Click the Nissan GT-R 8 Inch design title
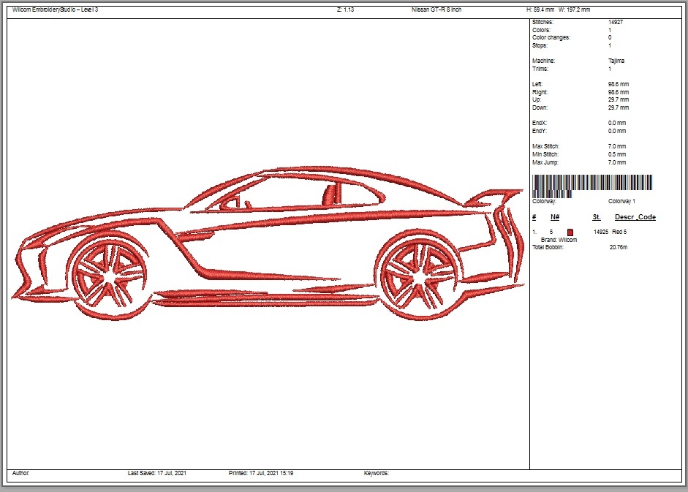 click(436, 10)
